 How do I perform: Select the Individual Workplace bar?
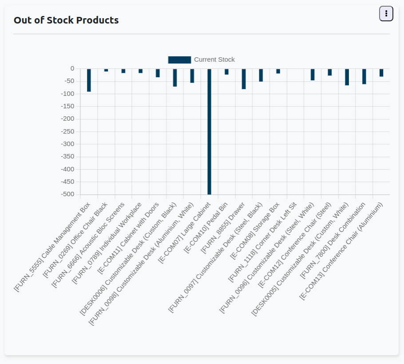pyautogui.click(x=141, y=71)
